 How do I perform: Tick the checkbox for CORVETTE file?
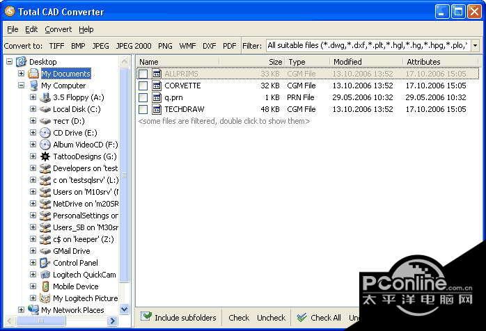click(x=143, y=86)
